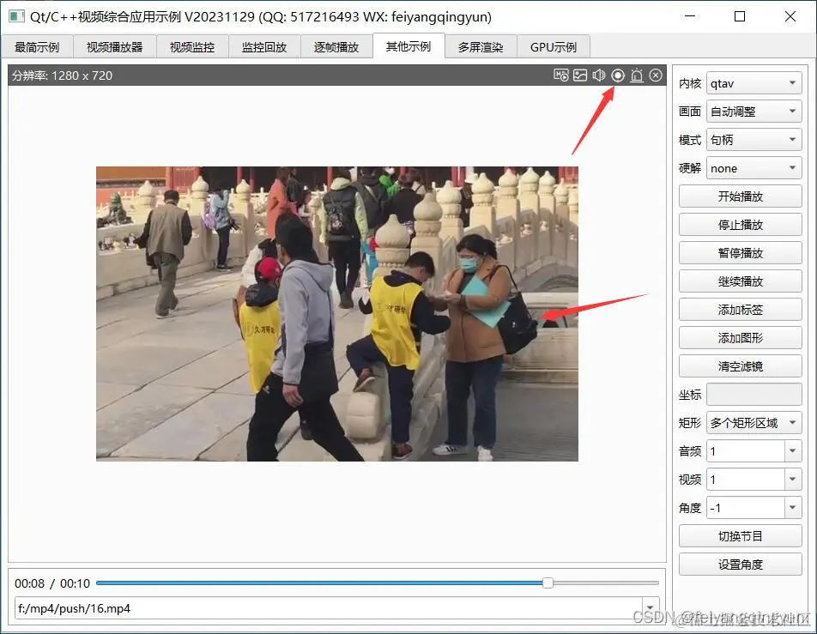Click the f:/mp4/push/16.mp4 path field
The height and width of the screenshot is (634, 817).
click(x=328, y=608)
